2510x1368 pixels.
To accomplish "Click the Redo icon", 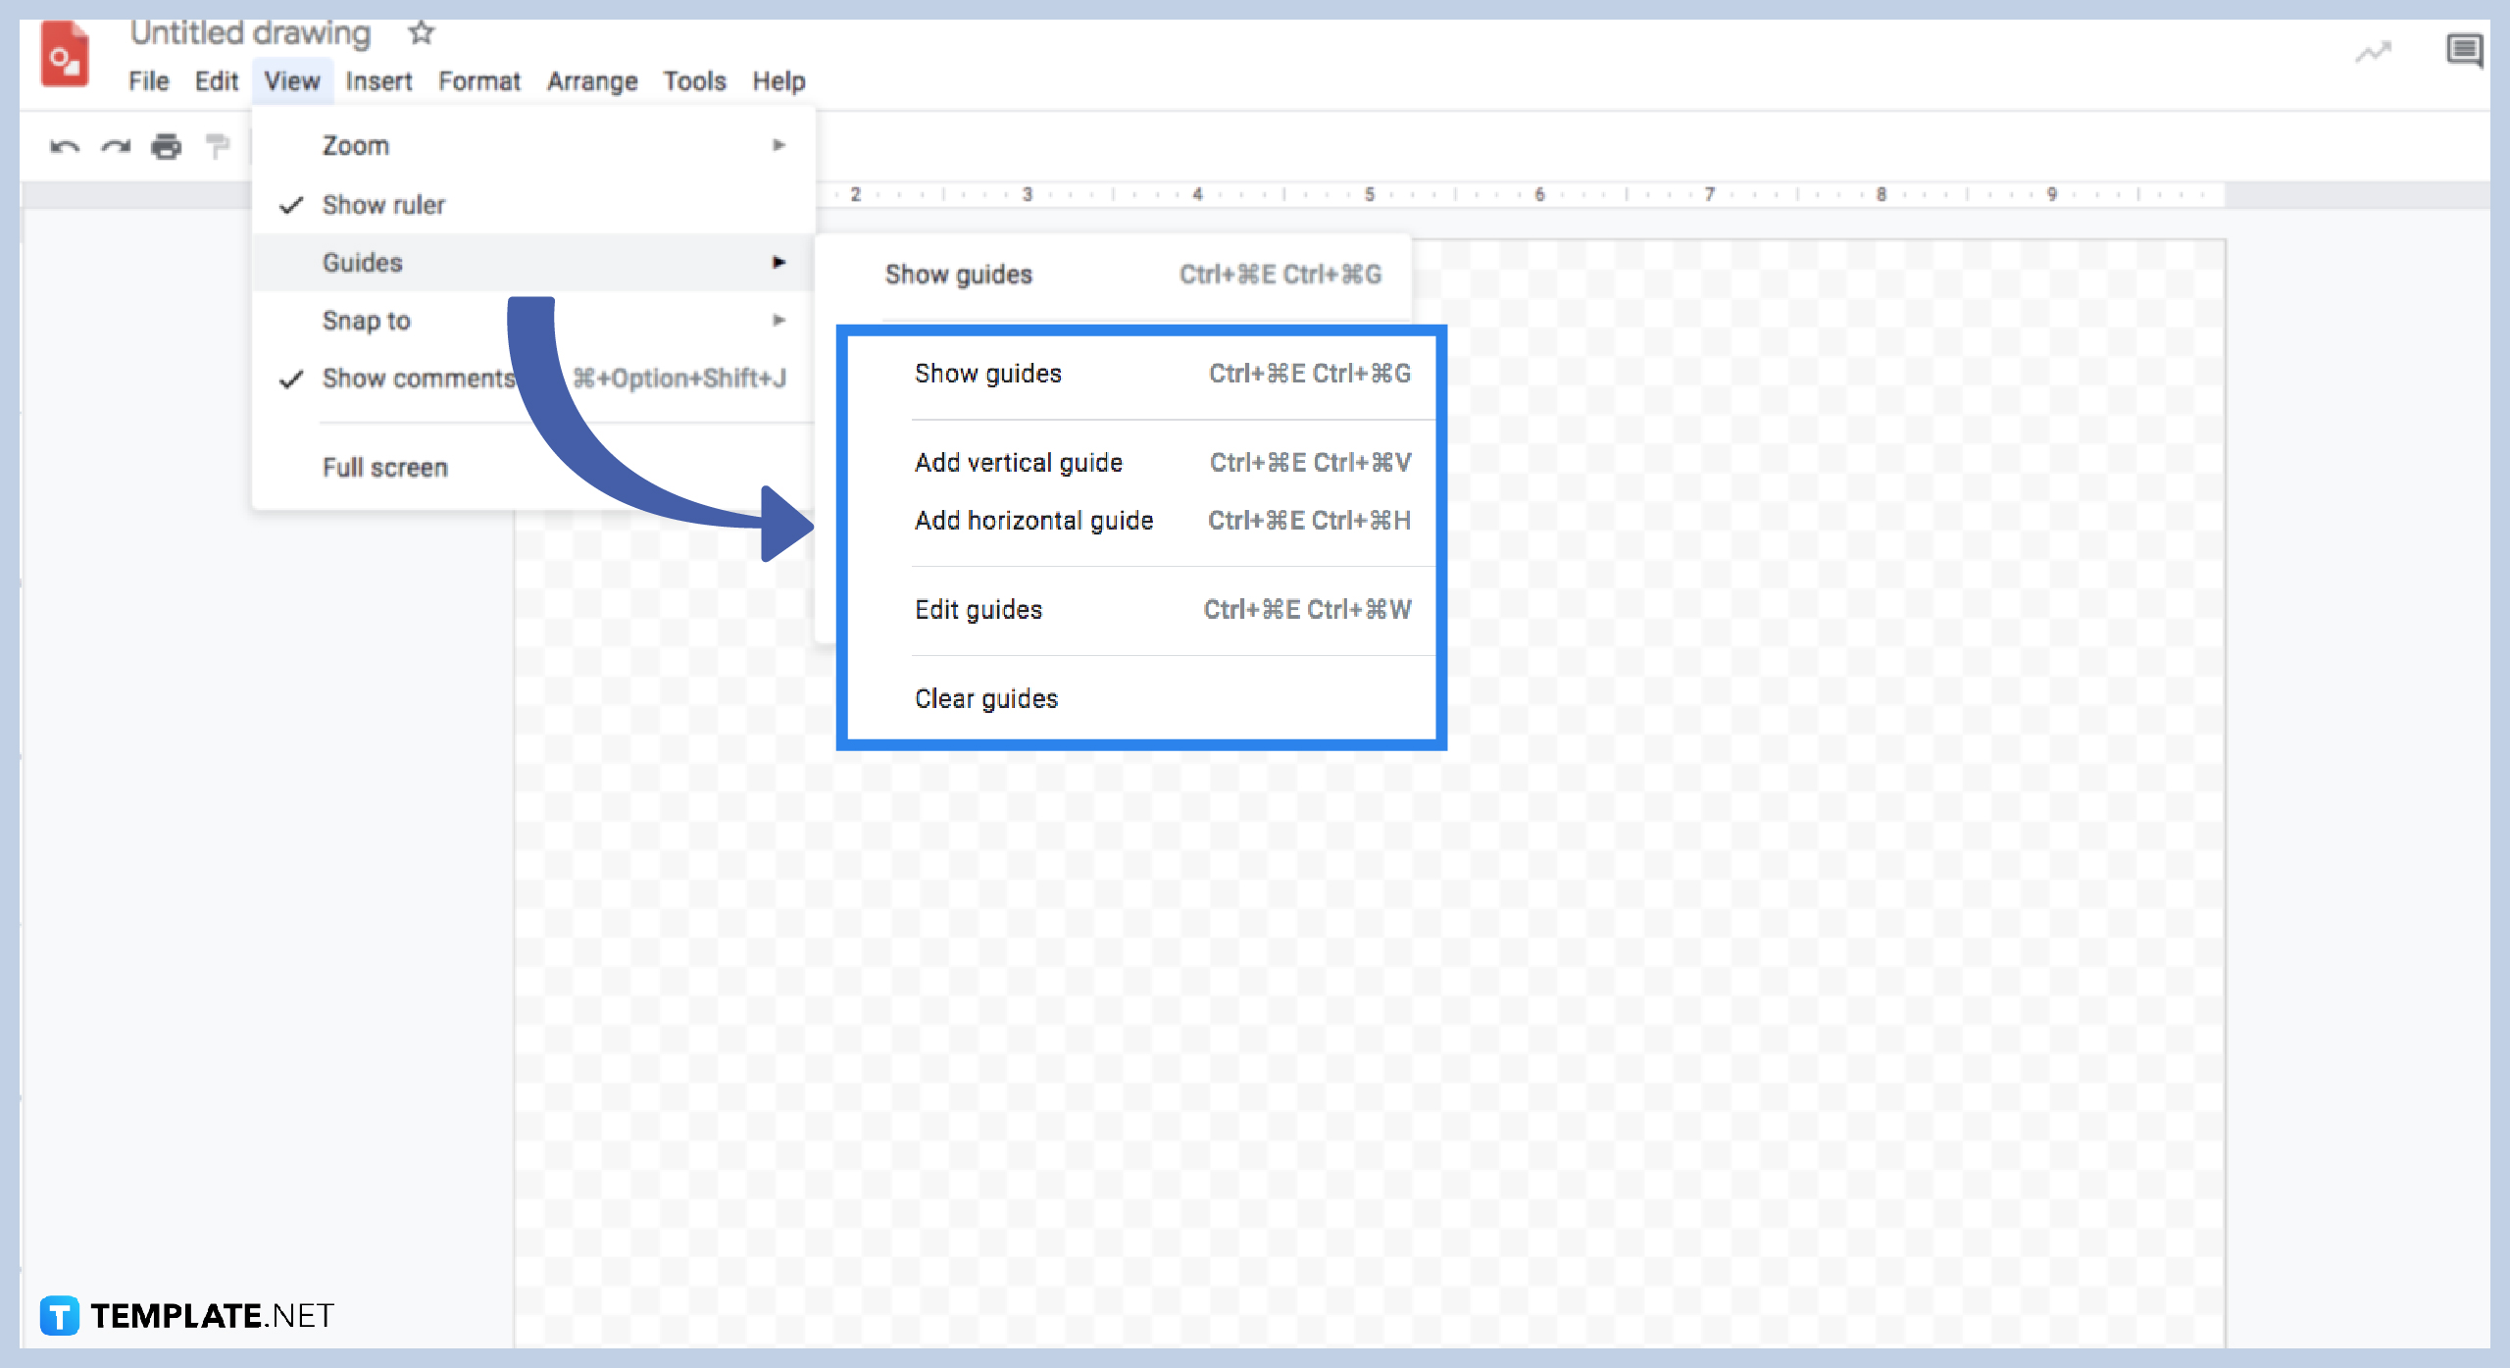I will (x=115, y=145).
